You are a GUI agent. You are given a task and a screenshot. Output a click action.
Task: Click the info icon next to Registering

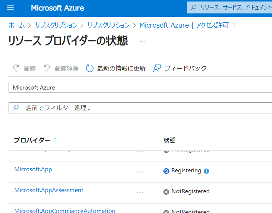coord(206,171)
